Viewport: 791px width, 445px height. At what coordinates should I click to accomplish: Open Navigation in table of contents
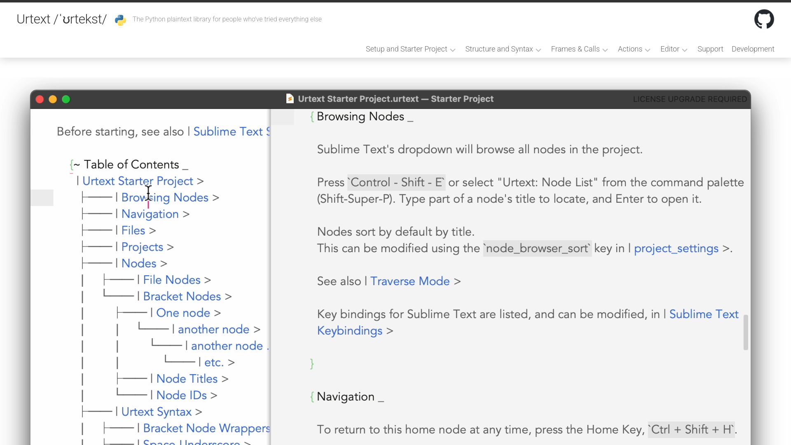[x=150, y=214]
